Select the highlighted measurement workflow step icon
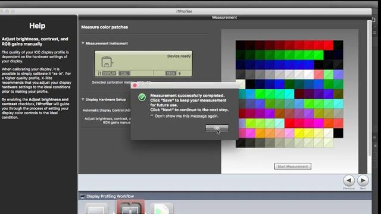 [130, 207]
